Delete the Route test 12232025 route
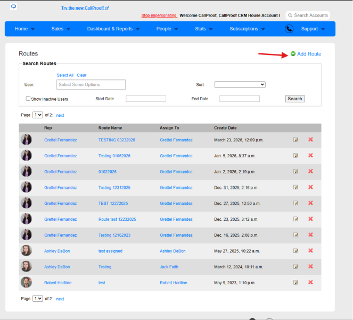This screenshot has width=353, height=320. pyautogui.click(x=310, y=219)
